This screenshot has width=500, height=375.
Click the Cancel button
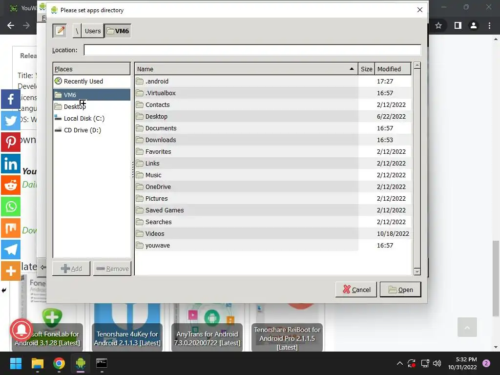click(x=356, y=290)
